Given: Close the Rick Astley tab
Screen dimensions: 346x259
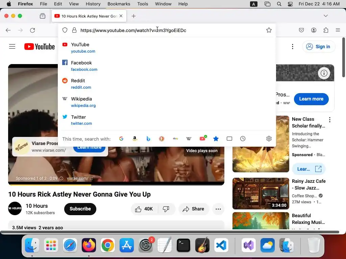Looking at the screenshot, I should coord(121,16).
